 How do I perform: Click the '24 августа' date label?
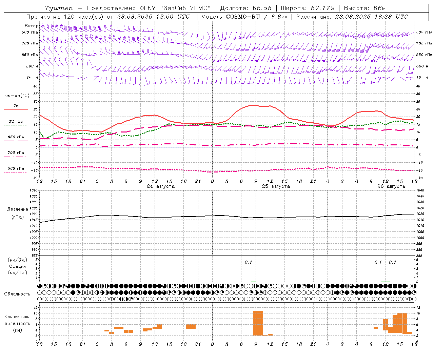point(161,186)
